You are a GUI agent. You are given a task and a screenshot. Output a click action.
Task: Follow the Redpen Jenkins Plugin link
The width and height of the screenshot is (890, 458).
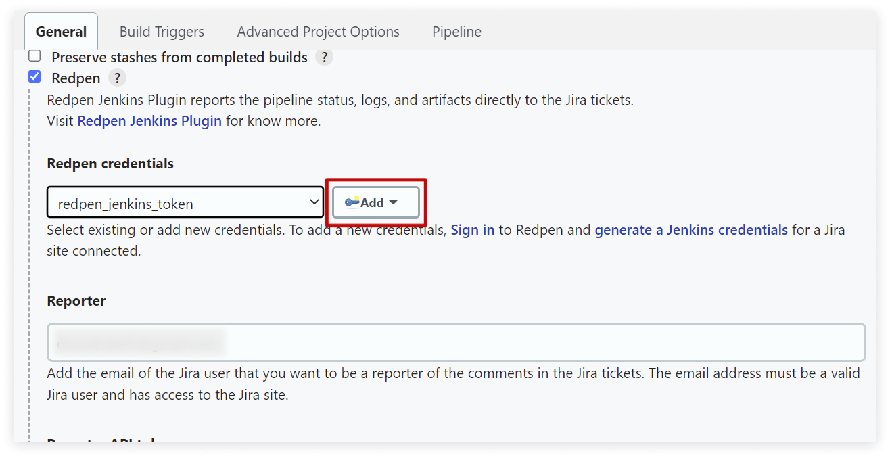click(149, 121)
